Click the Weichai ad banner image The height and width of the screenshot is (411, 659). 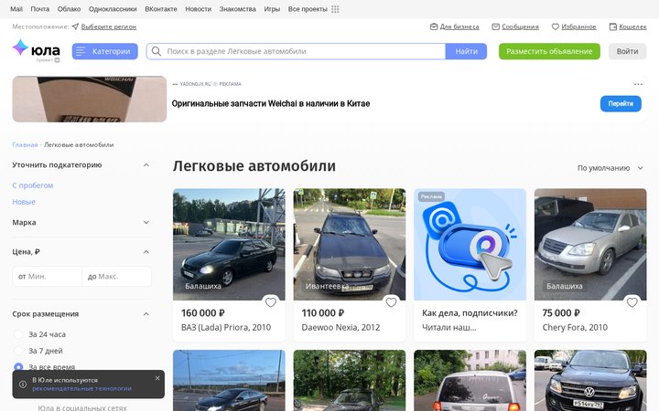(x=90, y=99)
